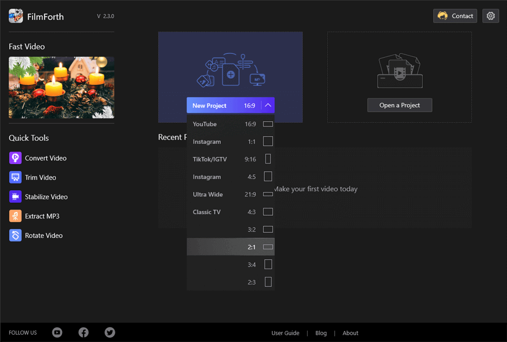Click the 4:3 aspect shape icon

pos(268,212)
